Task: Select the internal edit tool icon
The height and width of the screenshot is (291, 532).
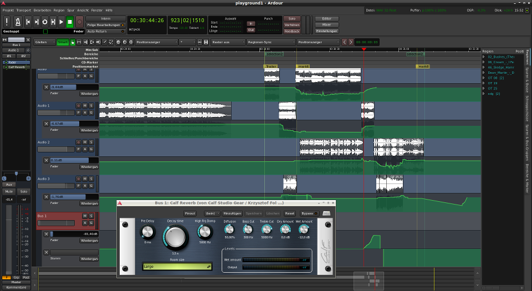Action: tap(111, 42)
